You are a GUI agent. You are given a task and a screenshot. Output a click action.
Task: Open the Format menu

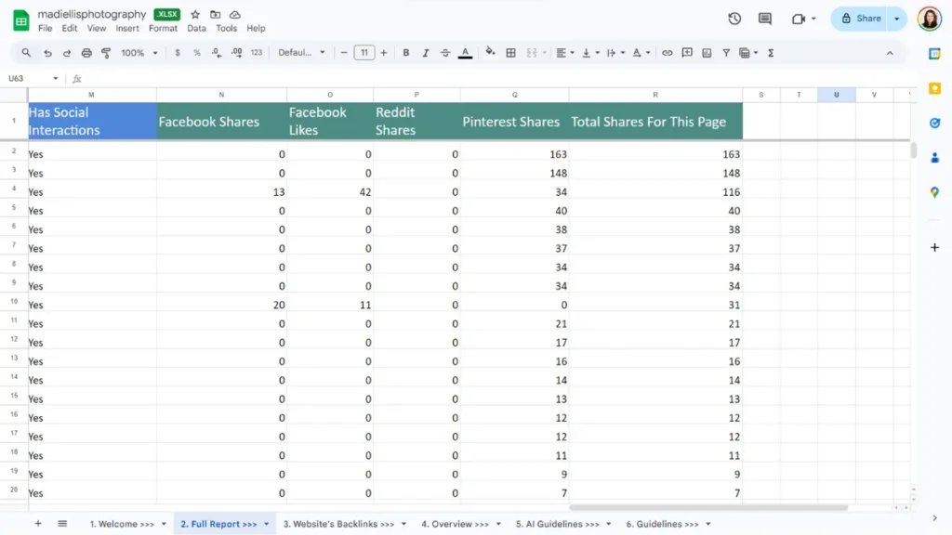[x=163, y=29]
